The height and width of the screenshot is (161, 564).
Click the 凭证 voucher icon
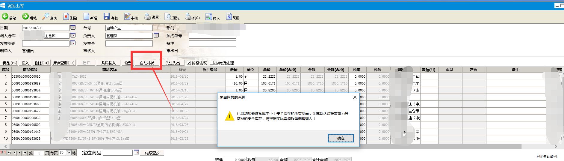click(229, 17)
